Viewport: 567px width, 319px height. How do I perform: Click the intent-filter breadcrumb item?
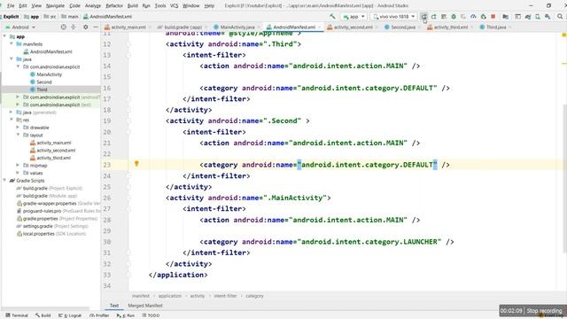225,296
